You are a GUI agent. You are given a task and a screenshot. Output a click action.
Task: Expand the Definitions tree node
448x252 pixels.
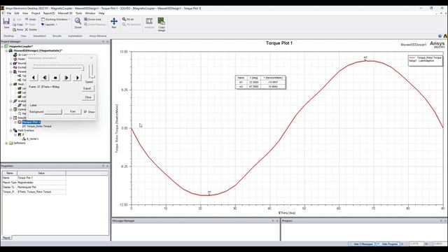(x=6, y=143)
